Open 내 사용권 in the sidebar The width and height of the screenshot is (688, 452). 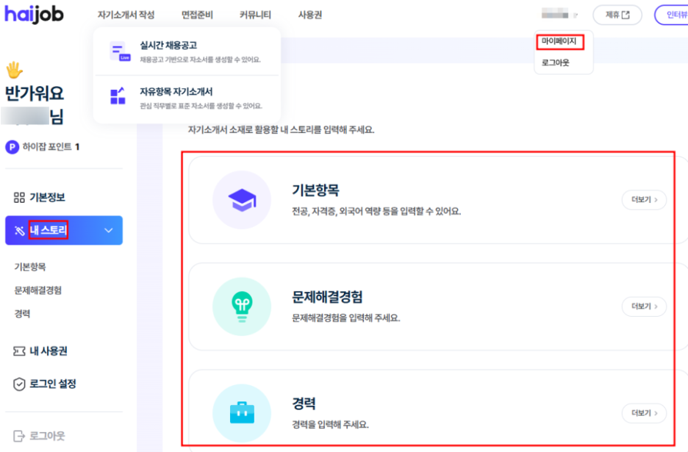[49, 351]
